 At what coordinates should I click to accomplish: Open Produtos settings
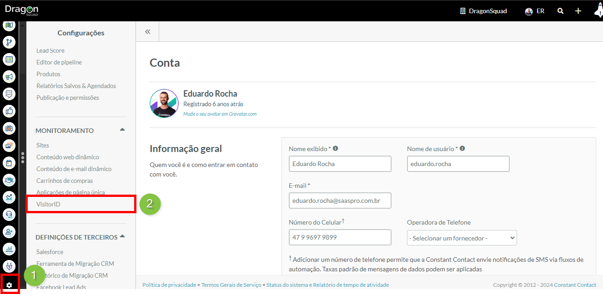point(48,74)
